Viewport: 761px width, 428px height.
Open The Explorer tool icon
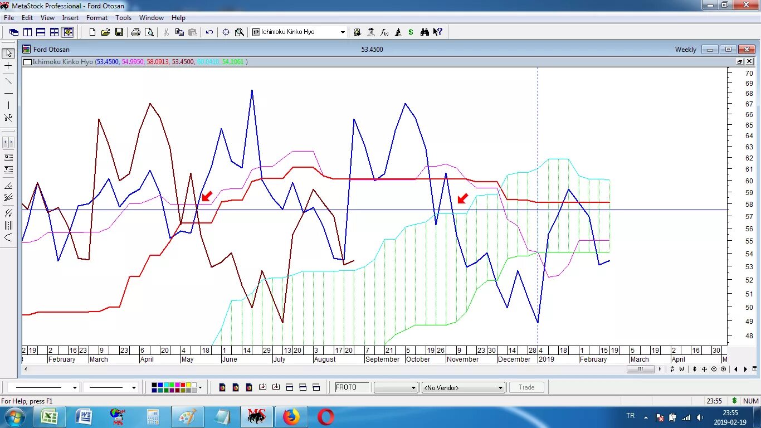[x=358, y=32]
